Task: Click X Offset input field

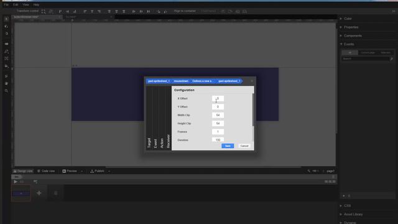Action: (218, 98)
